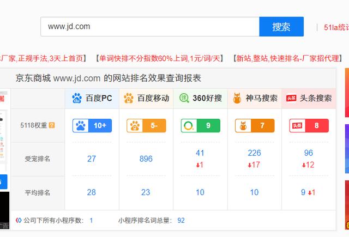Click the orange 5- Baidu mobile weight badge
This screenshot has height=237, width=349.
click(146, 126)
